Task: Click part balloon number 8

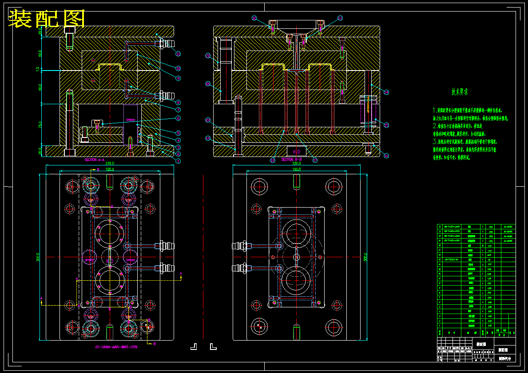Action: click(x=178, y=102)
